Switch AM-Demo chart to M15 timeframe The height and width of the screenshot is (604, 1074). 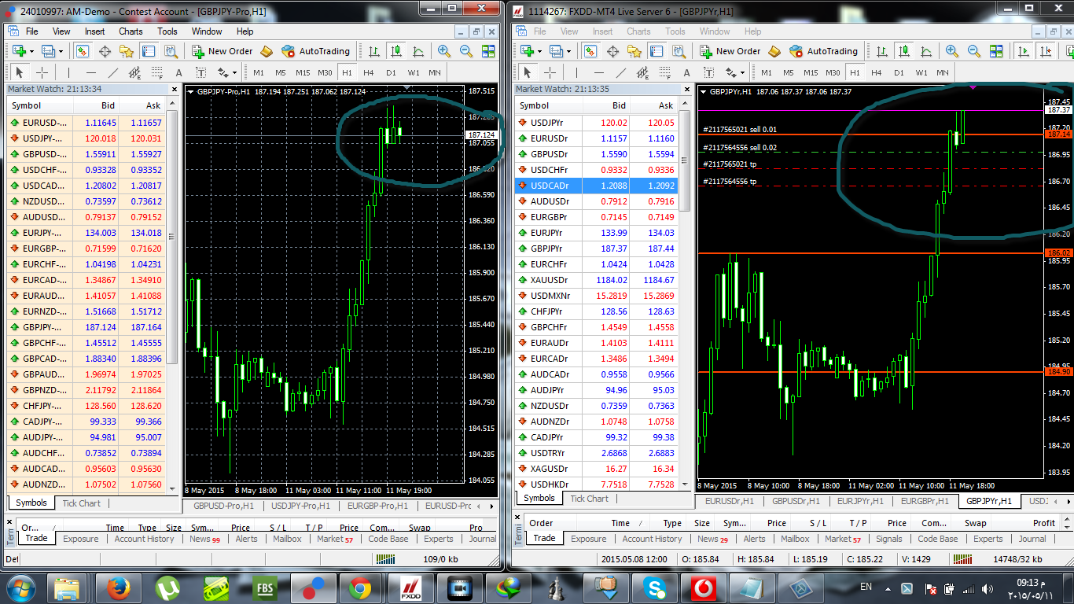tap(303, 72)
